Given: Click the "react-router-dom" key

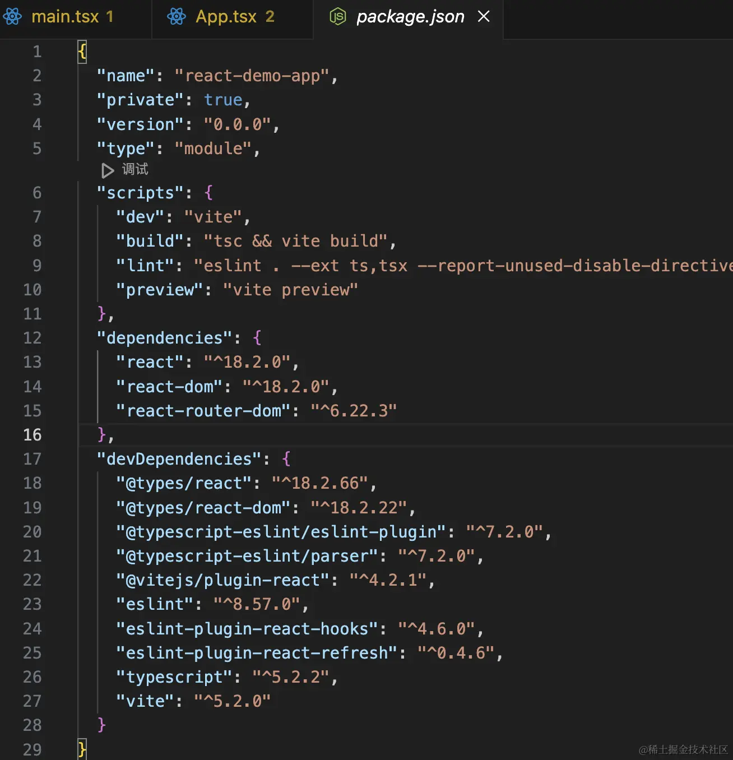Looking at the screenshot, I should click(x=203, y=411).
